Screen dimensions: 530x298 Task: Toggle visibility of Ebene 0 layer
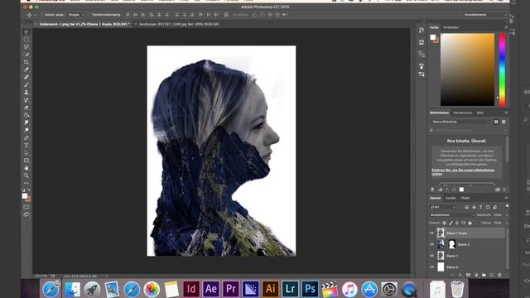point(432,267)
